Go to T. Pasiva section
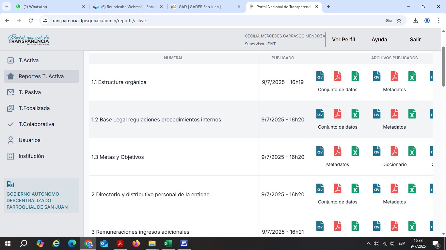This screenshot has height=250, width=446. coord(29,92)
